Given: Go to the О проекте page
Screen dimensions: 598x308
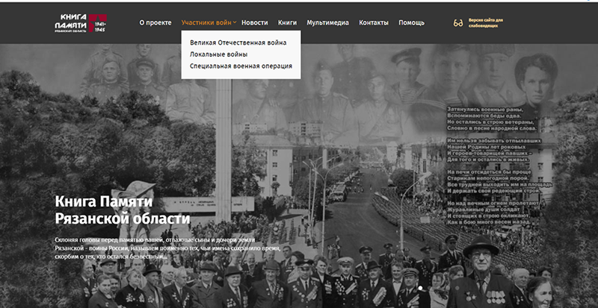Looking at the screenshot, I should [x=155, y=23].
